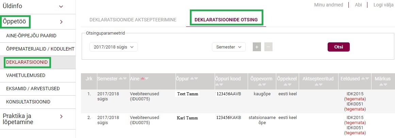
Task: Open the 2017/2018 sügis dropdown
Action: [114, 47]
